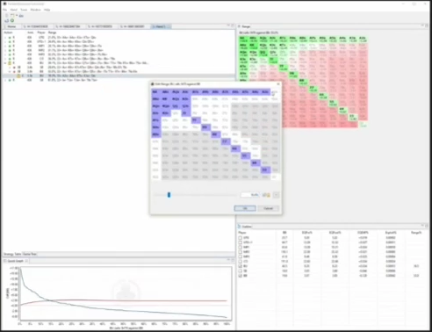Open the Window menu
The width and height of the screenshot is (432, 332).
coord(35,10)
